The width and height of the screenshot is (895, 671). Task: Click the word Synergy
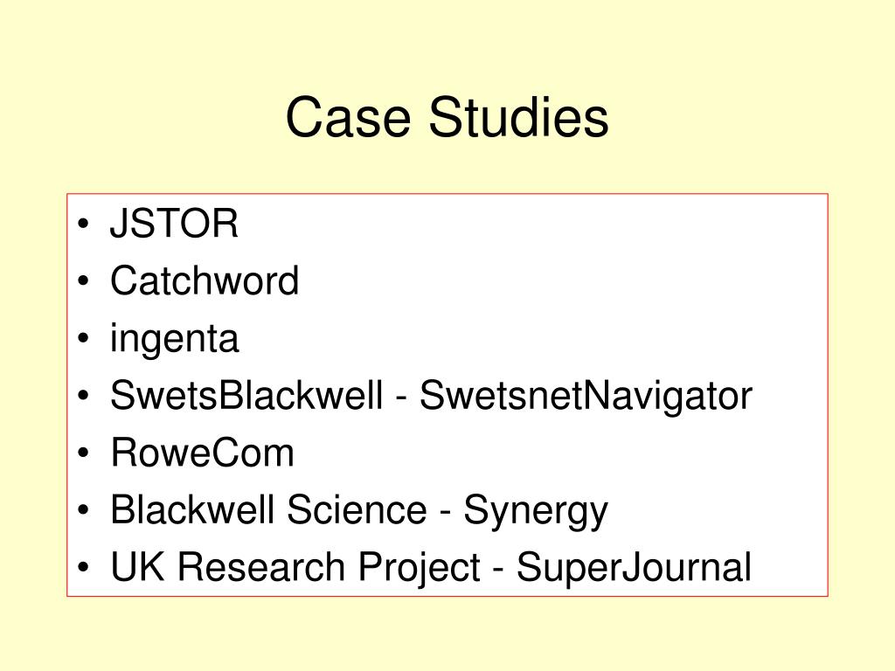(536, 512)
